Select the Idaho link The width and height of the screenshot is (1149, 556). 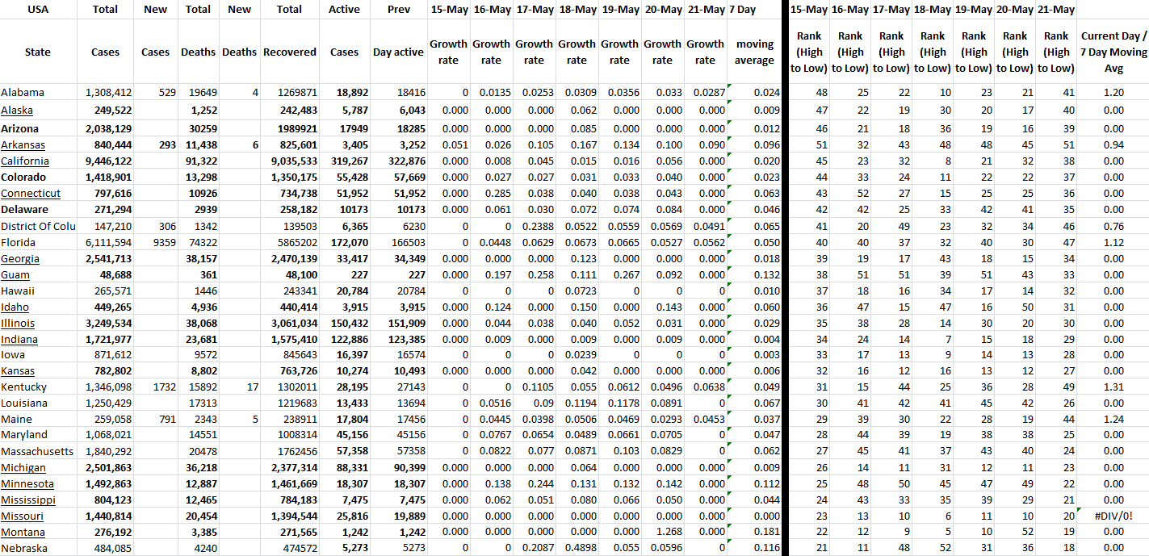(15, 307)
